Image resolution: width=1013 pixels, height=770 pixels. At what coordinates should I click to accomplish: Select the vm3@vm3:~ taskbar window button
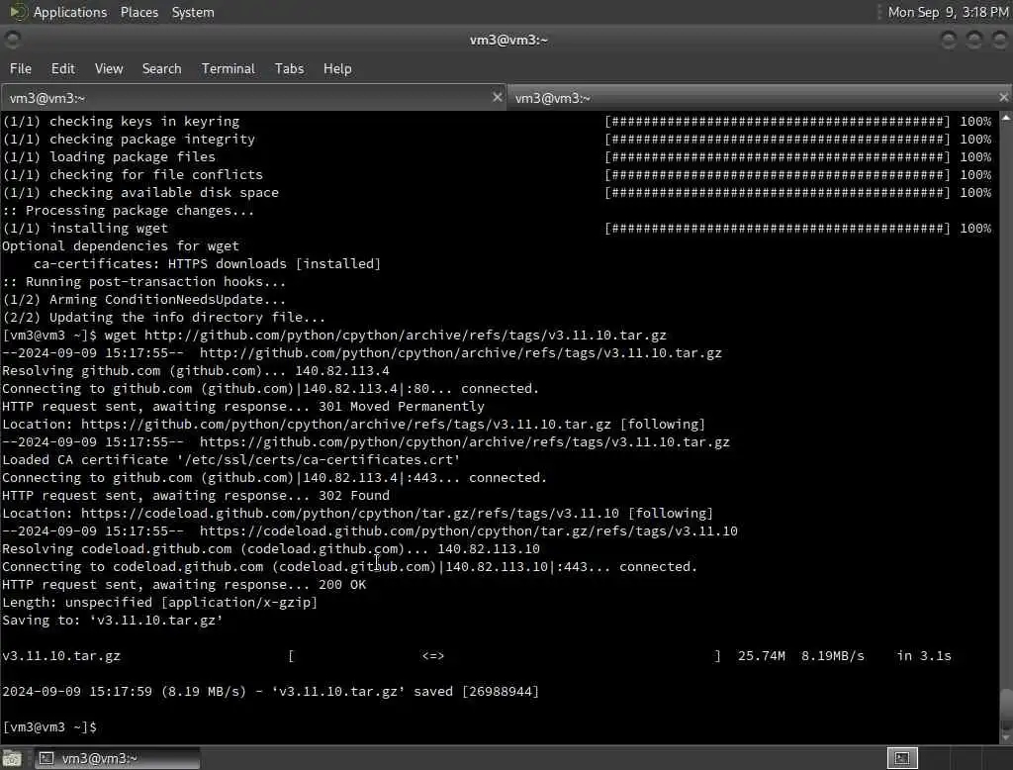[117, 758]
